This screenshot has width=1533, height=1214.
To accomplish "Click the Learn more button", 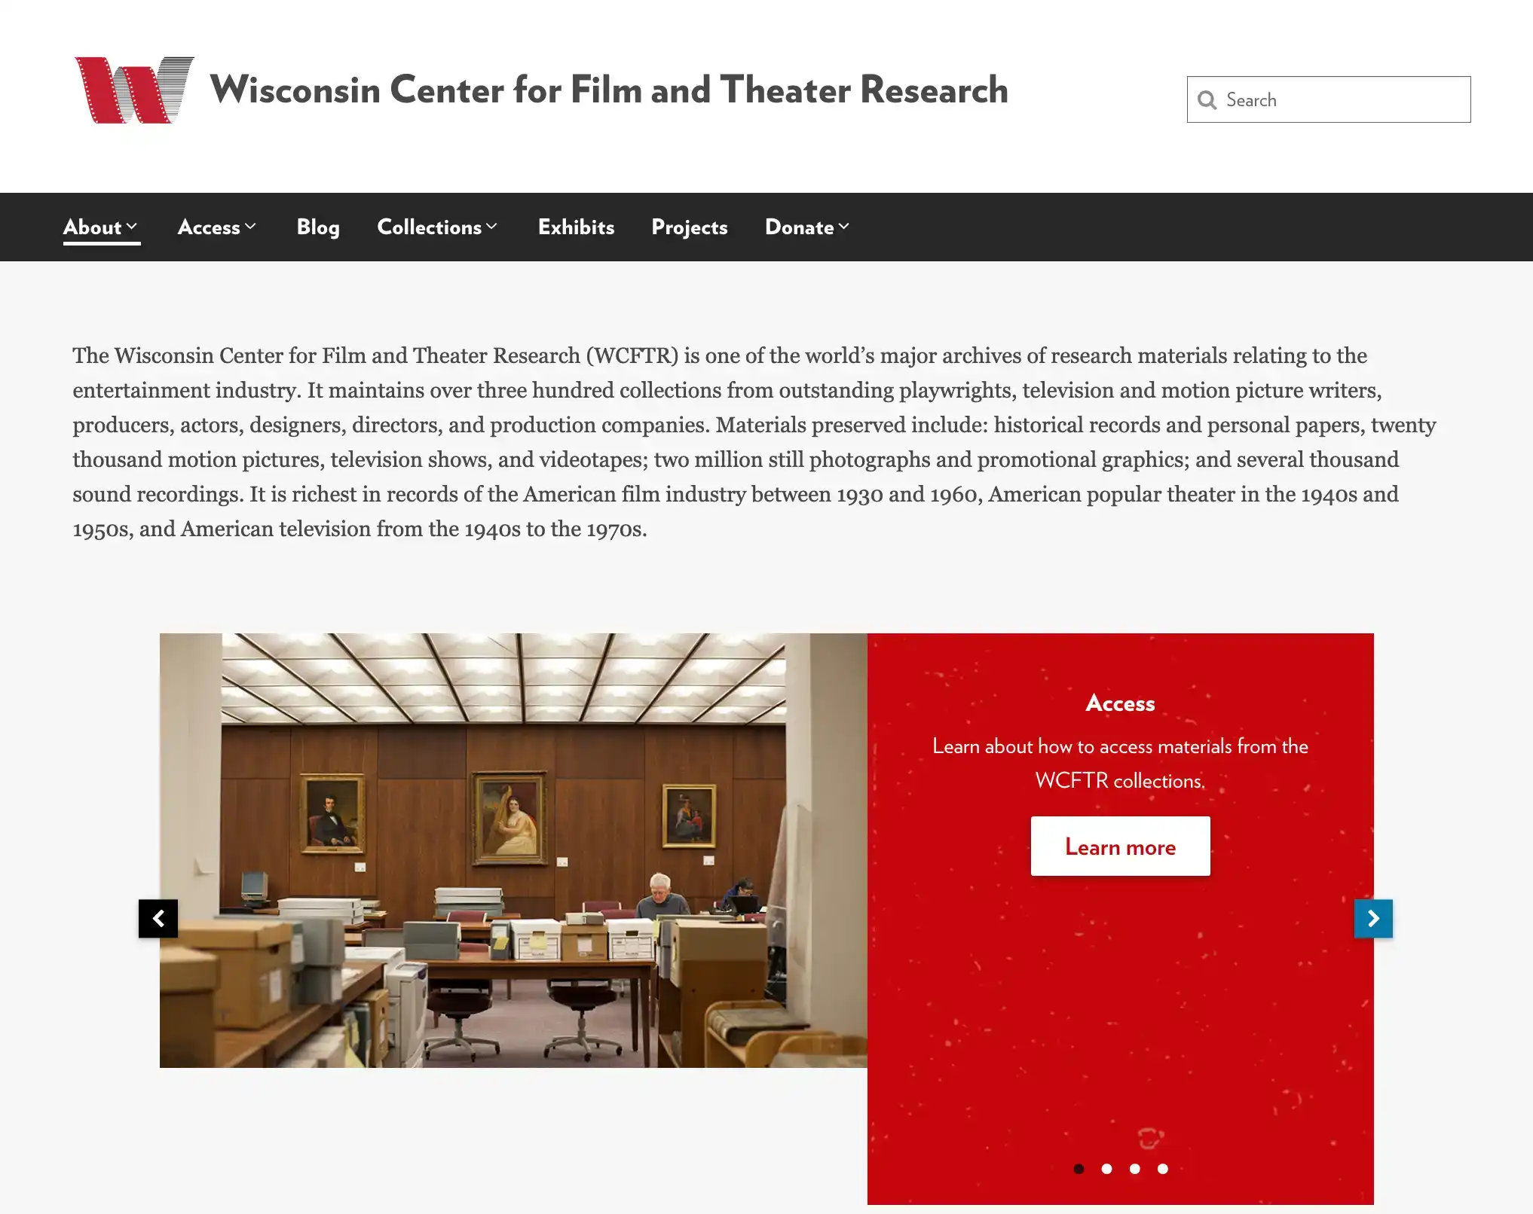I will tap(1120, 846).
